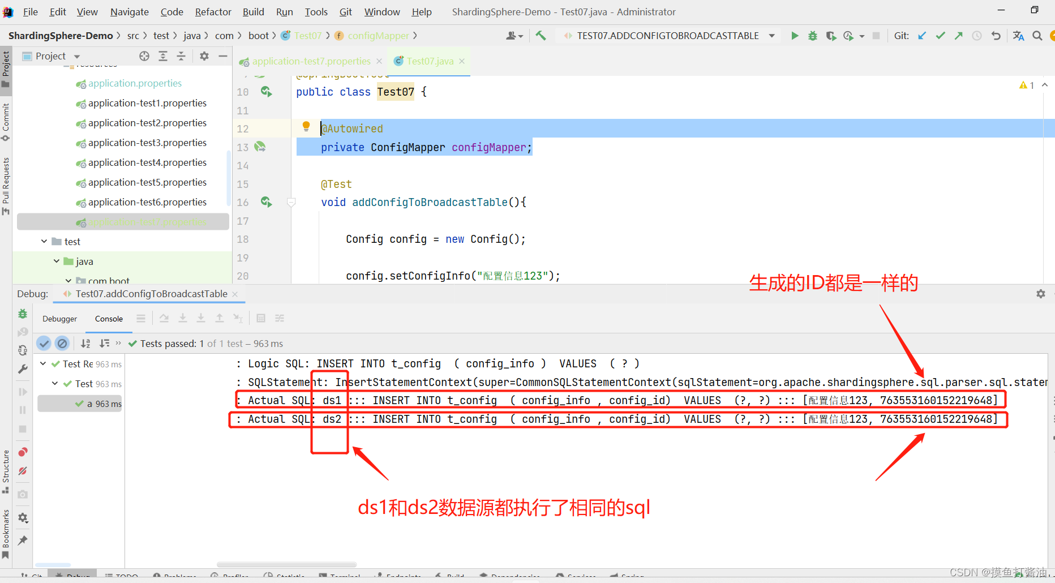This screenshot has width=1055, height=583.
Task: Toggle show passed tests checkmark button
Action: tap(44, 343)
